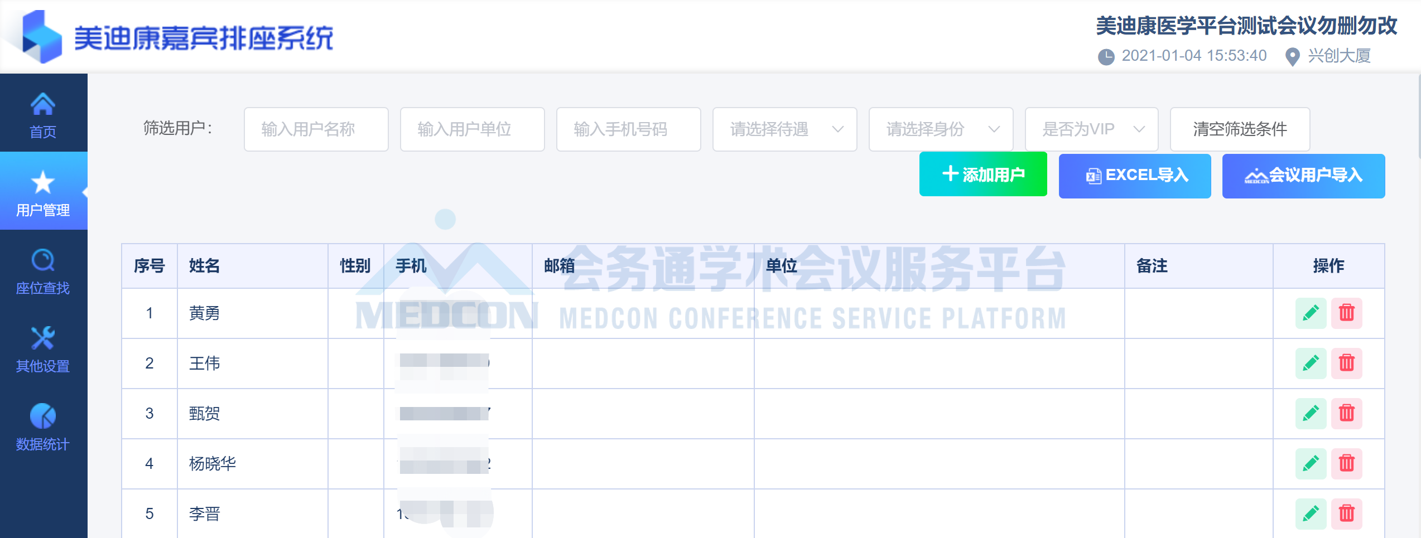Click the 添加用户 button
The height and width of the screenshot is (538, 1421).
coord(983,175)
